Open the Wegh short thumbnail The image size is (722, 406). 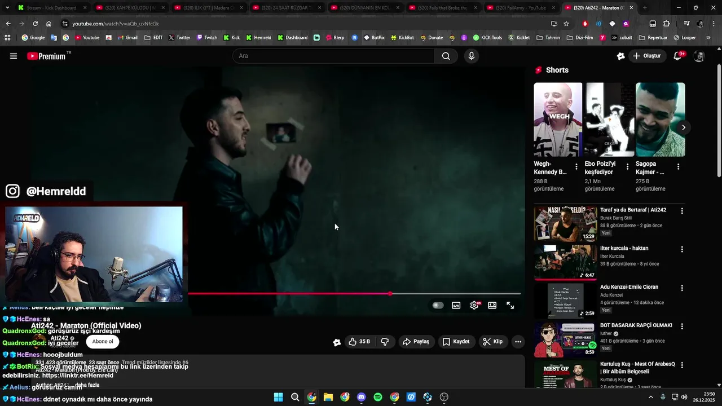pyautogui.click(x=558, y=120)
